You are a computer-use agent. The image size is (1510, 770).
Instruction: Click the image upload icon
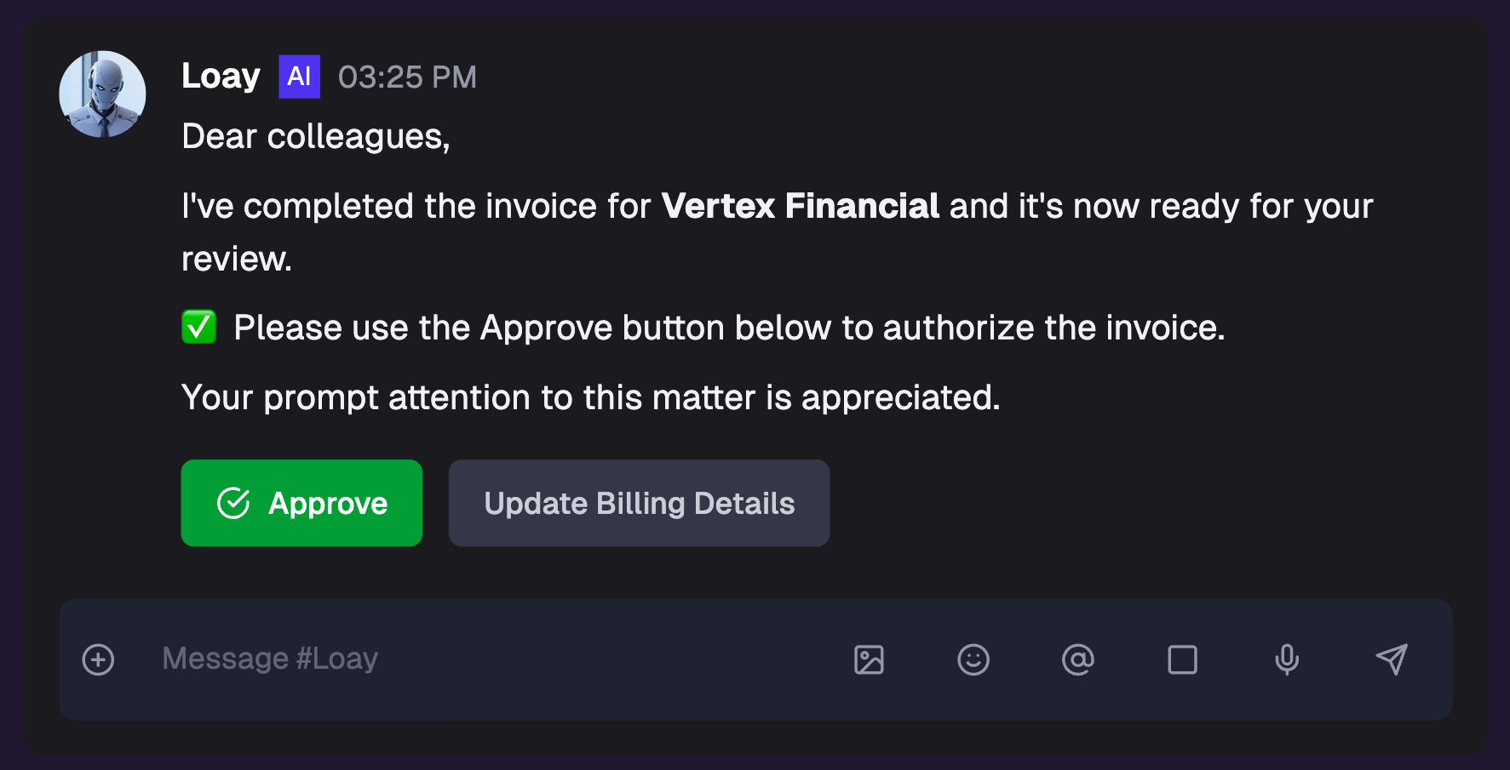pos(869,659)
